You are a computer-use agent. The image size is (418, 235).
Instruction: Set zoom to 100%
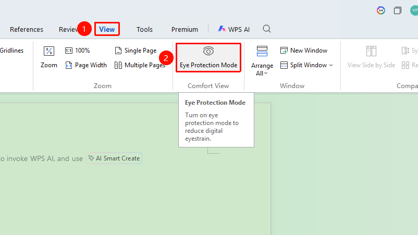tap(77, 51)
